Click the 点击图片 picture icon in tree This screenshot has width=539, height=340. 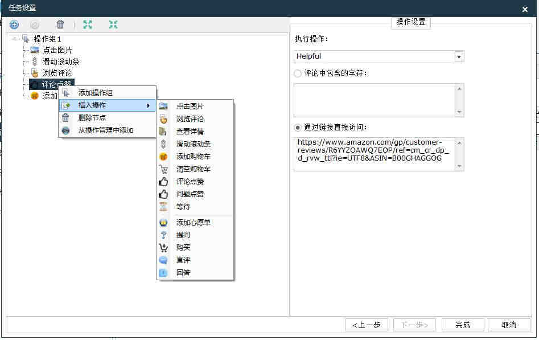coord(35,50)
